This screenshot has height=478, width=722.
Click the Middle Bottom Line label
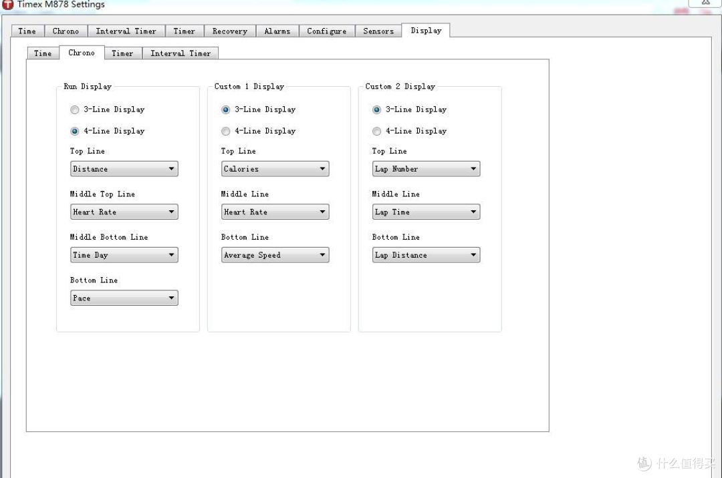pyautogui.click(x=109, y=237)
